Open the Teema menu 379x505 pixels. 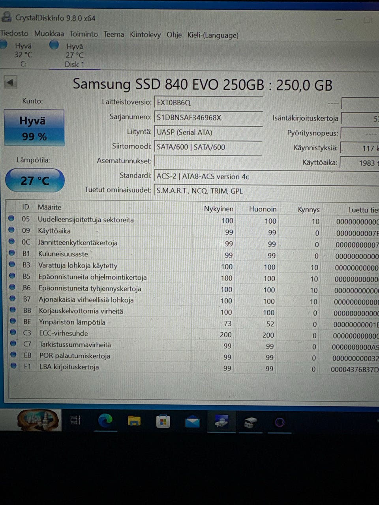coord(114,34)
